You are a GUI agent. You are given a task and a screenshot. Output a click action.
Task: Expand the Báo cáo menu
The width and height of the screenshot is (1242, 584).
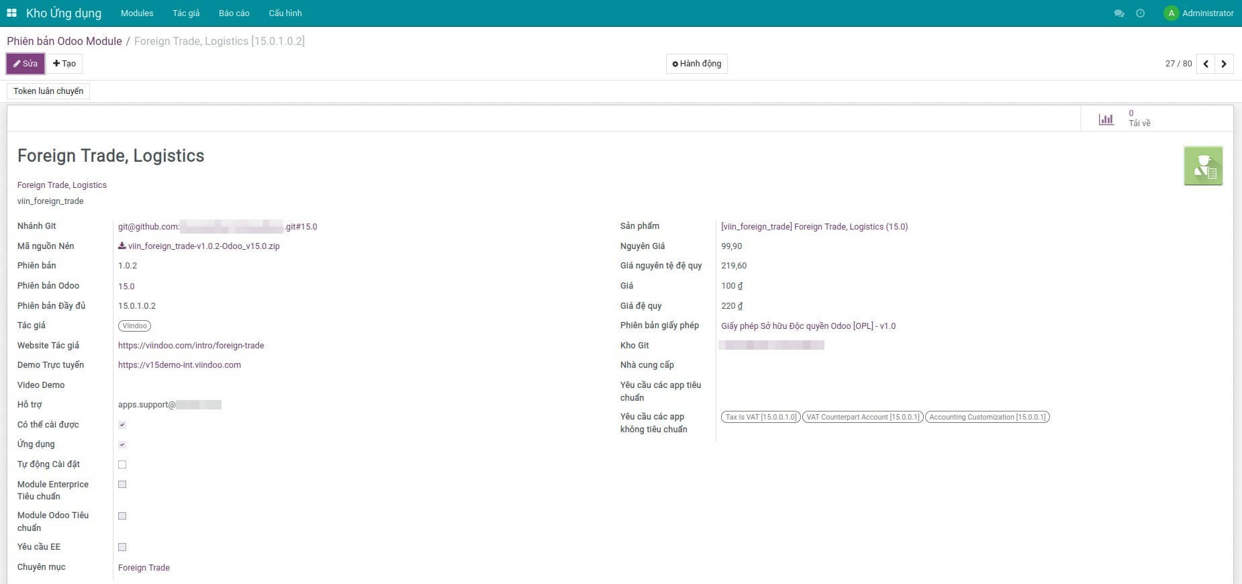click(x=234, y=13)
